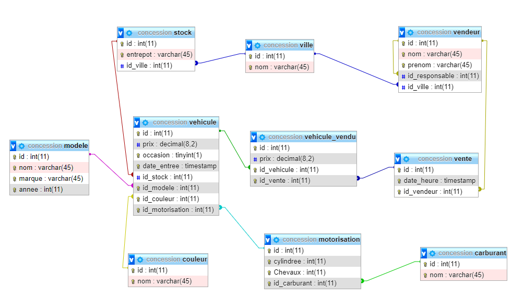Click the gear icon on vehicule table
Viewport: 512px width, 297px height.
[146, 122]
